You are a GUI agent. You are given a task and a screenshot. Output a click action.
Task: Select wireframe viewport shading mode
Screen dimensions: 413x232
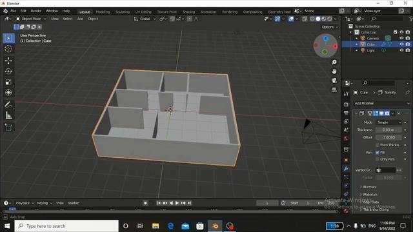click(312, 19)
